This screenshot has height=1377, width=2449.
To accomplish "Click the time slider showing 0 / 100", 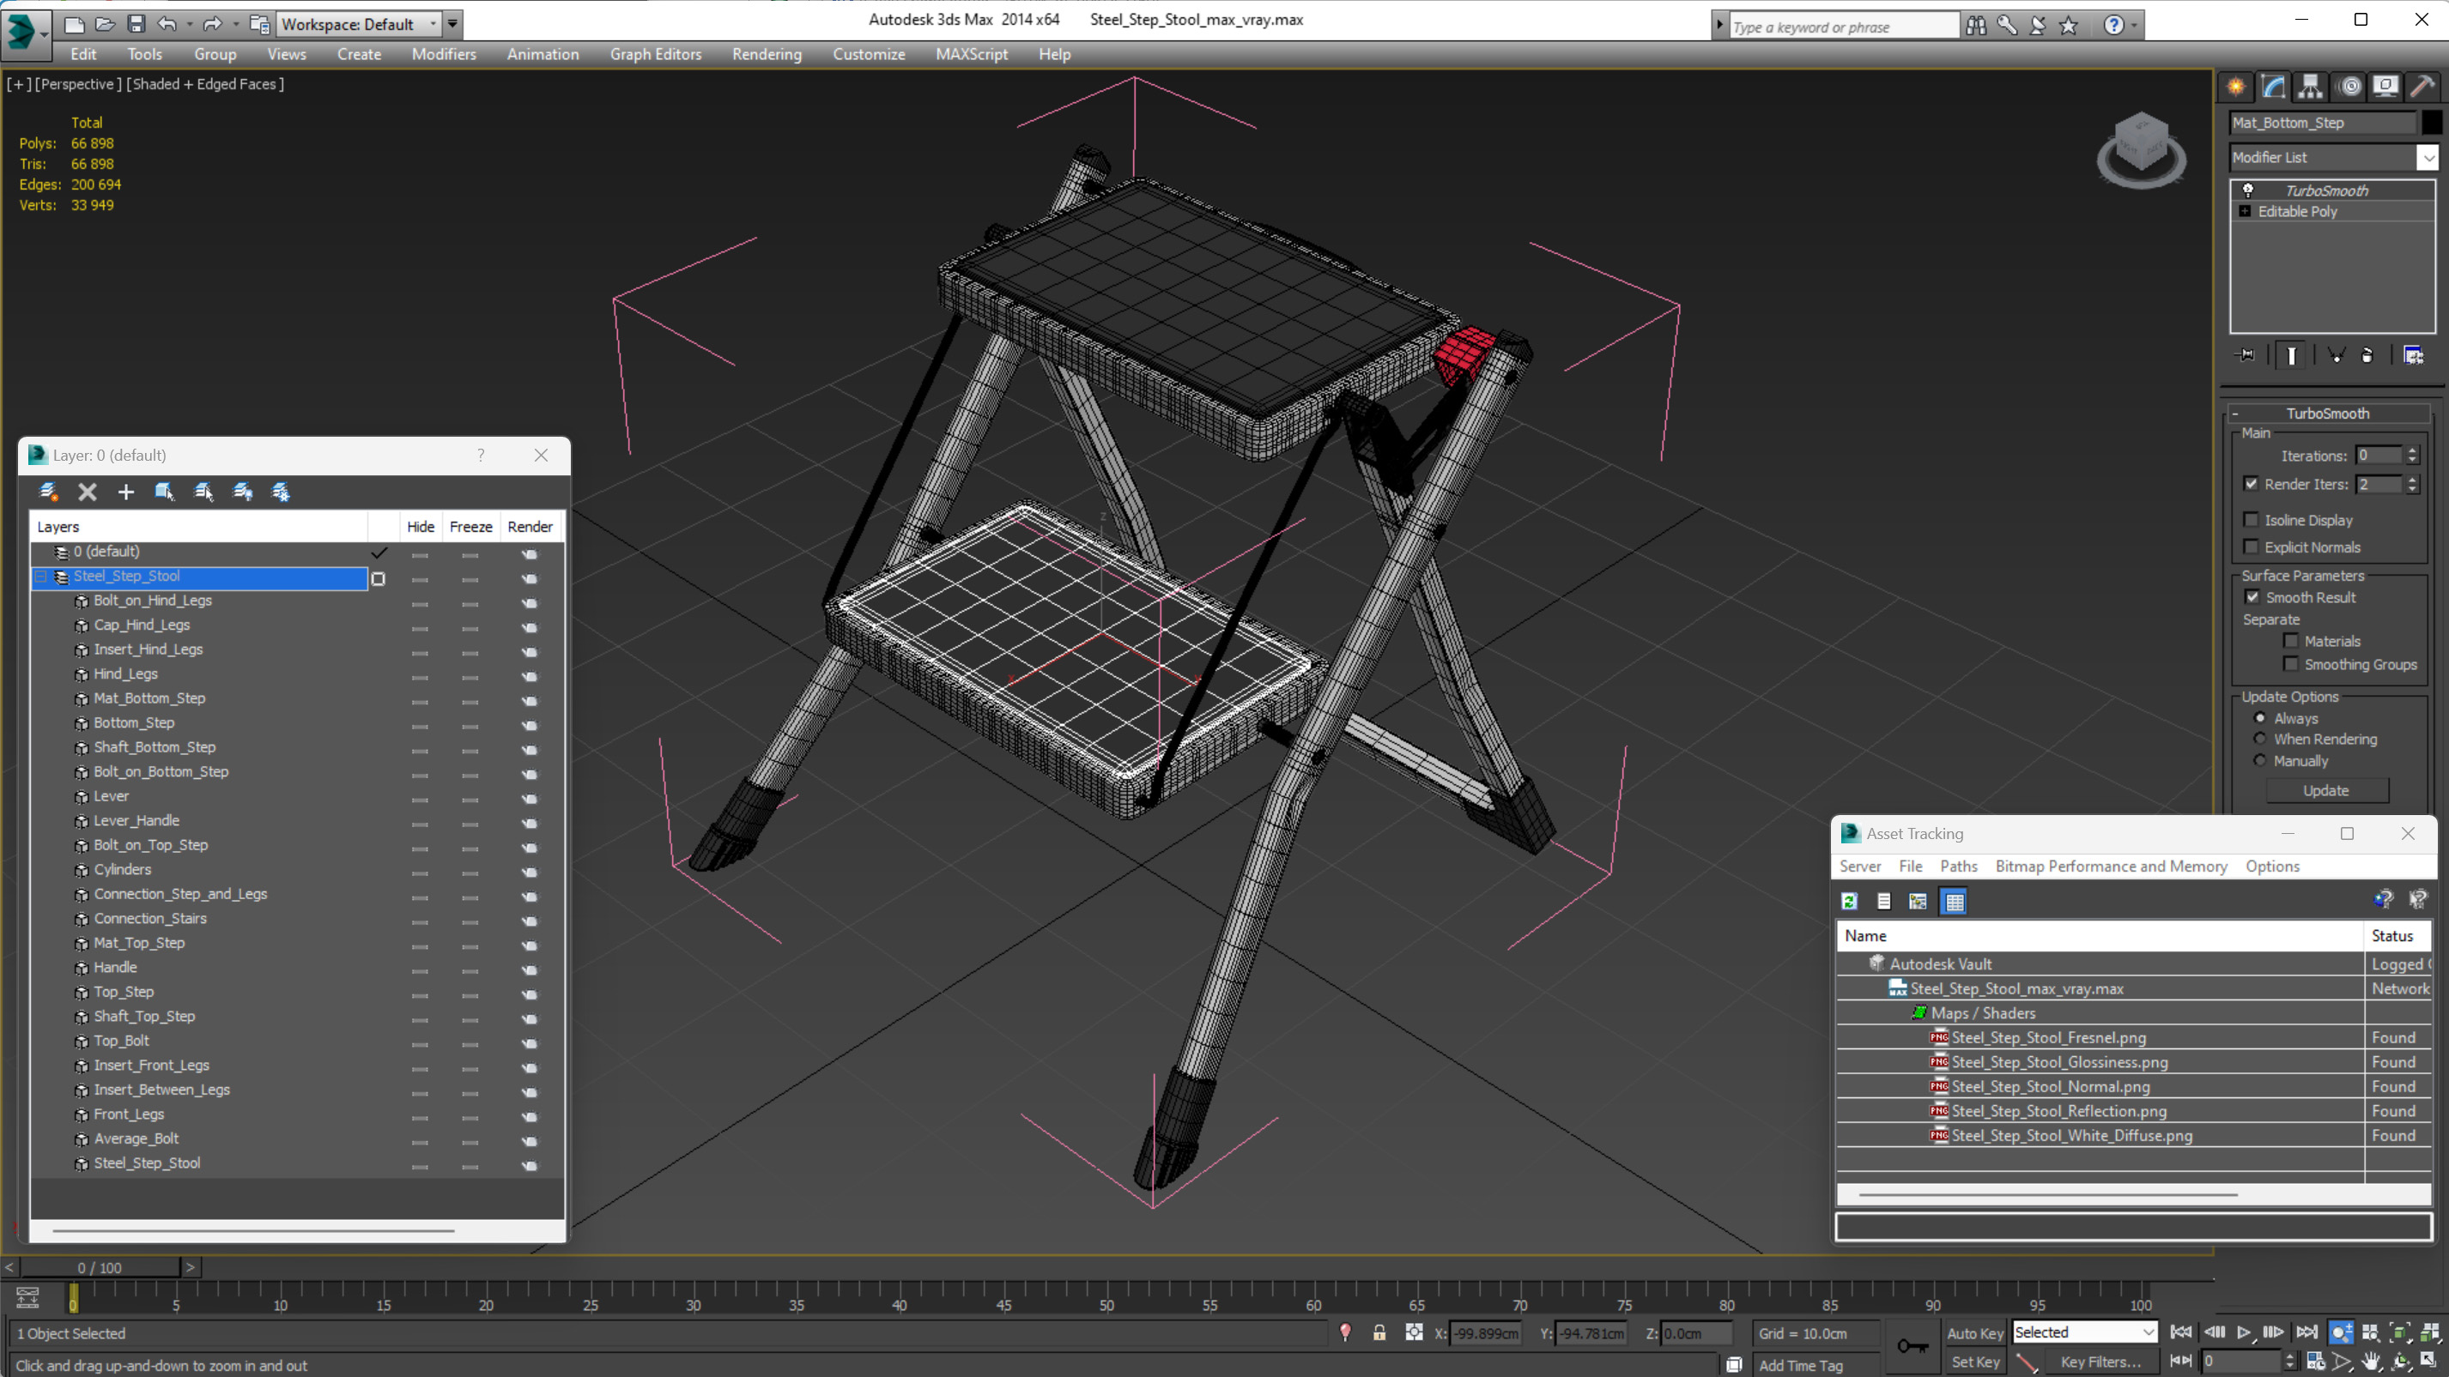I will pos(100,1267).
